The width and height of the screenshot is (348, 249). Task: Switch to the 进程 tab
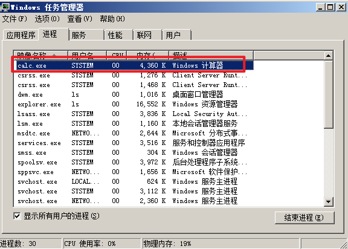pos(54,34)
